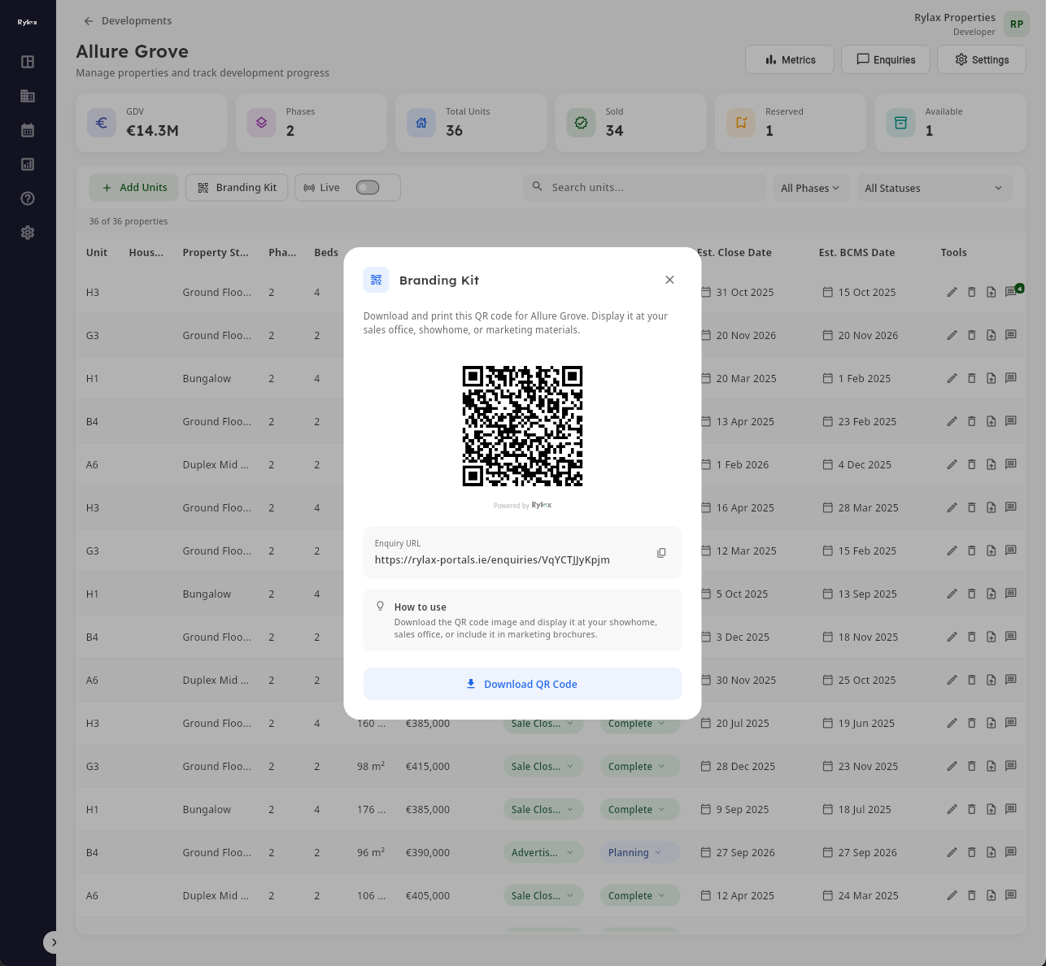Delete the unit closing 1 Feb 2026

point(971,464)
